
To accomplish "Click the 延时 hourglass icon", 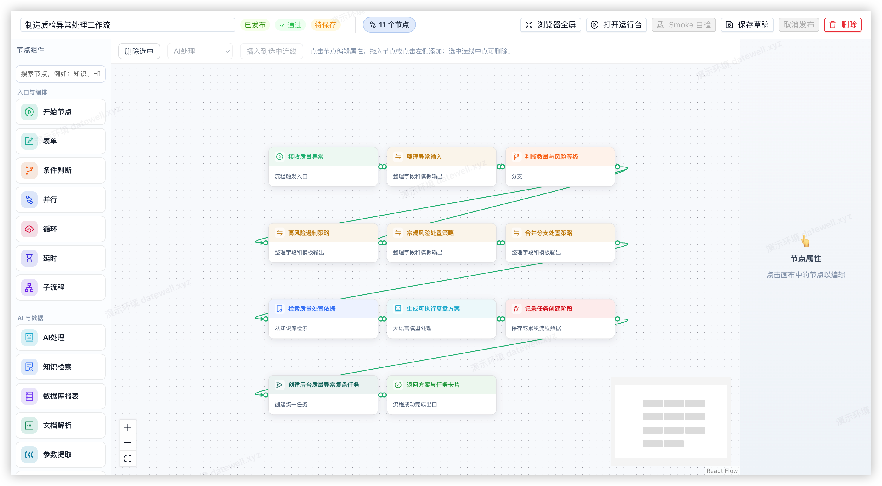I will coord(29,258).
